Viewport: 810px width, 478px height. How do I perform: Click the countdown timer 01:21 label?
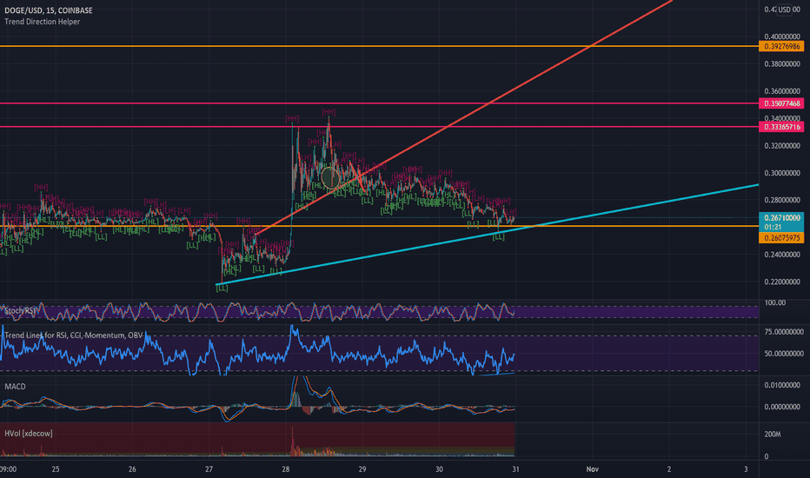[773, 228]
